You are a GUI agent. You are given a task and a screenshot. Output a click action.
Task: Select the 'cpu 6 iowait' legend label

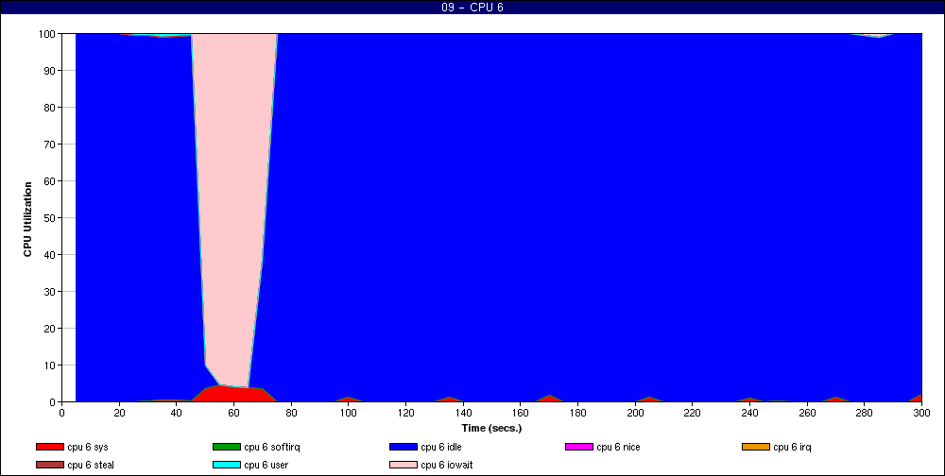(447, 466)
